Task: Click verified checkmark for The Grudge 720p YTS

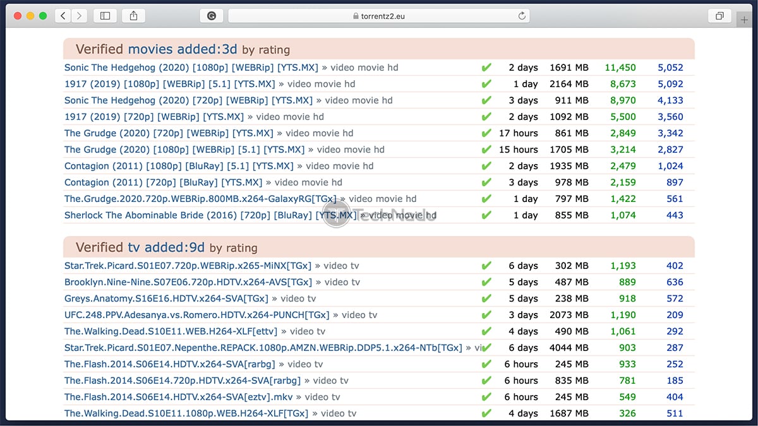Action: (486, 133)
